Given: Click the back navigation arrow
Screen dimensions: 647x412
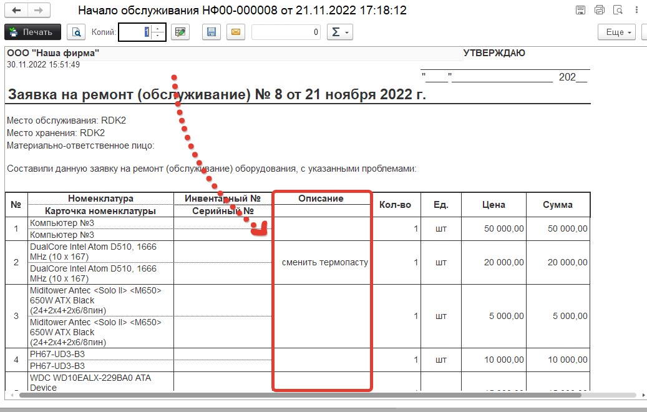Looking at the screenshot, I should (x=16, y=11).
